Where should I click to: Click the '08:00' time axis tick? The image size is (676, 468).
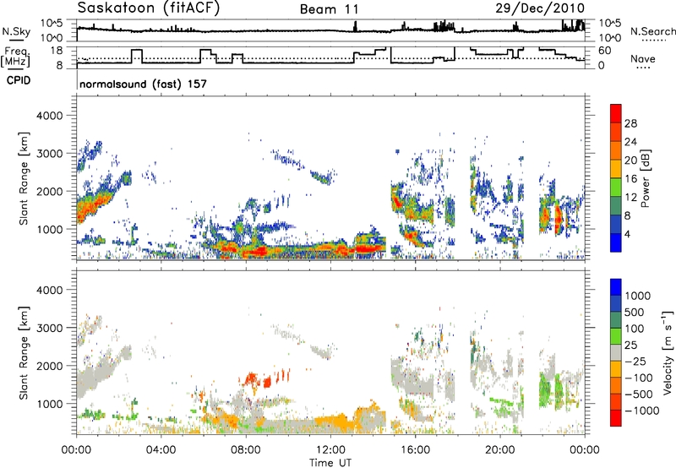[x=246, y=450]
